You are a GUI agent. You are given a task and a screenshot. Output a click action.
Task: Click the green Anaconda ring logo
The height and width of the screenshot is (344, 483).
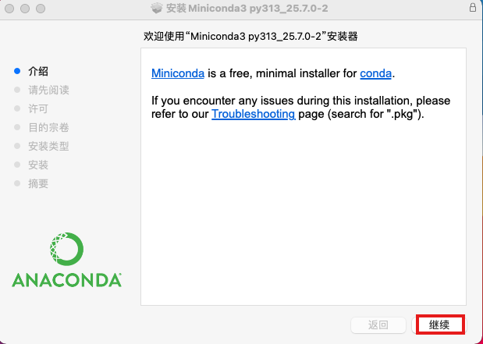coord(66,247)
